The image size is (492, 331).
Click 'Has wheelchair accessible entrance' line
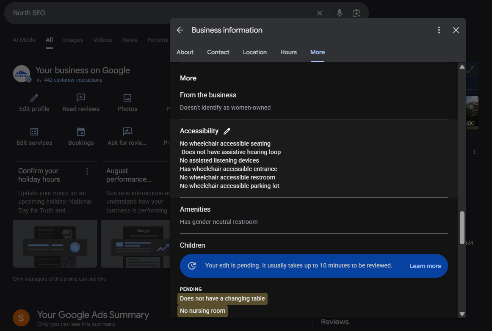(229, 169)
